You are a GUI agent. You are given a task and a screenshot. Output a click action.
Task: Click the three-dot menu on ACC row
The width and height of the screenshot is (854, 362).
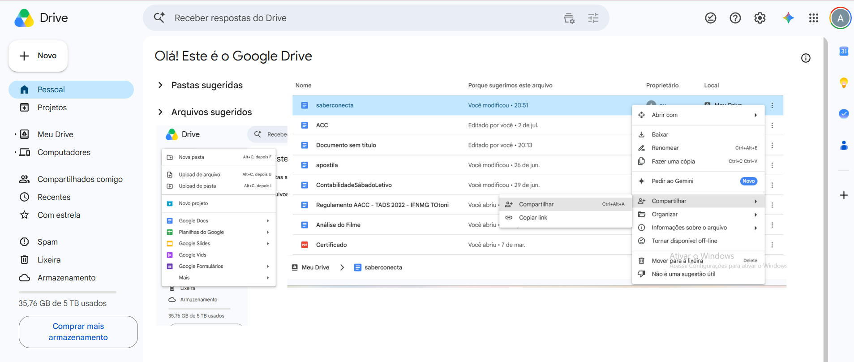pos(772,125)
